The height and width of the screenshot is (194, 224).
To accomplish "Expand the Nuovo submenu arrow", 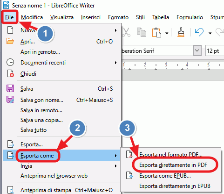I will click(115, 30).
